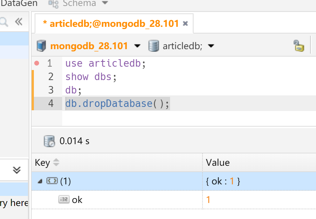Toggle the red breakpoint marker on line 1

point(36,63)
